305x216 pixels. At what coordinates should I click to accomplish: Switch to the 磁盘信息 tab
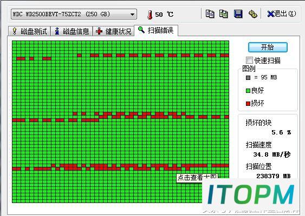(x=72, y=31)
